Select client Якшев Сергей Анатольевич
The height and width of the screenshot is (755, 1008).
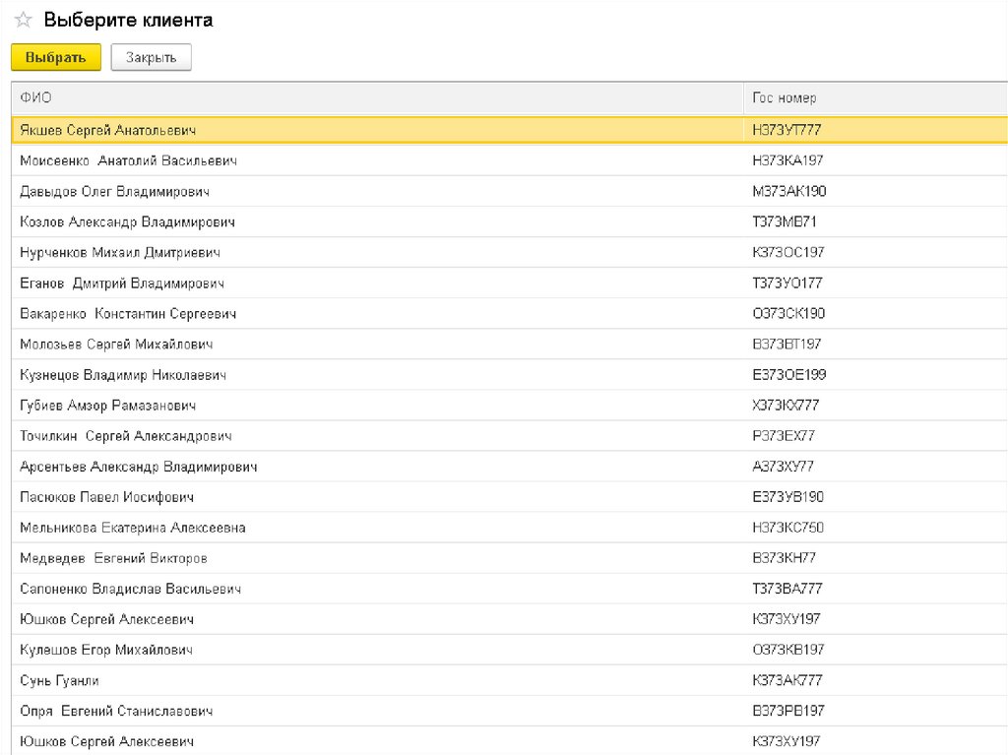(108, 130)
